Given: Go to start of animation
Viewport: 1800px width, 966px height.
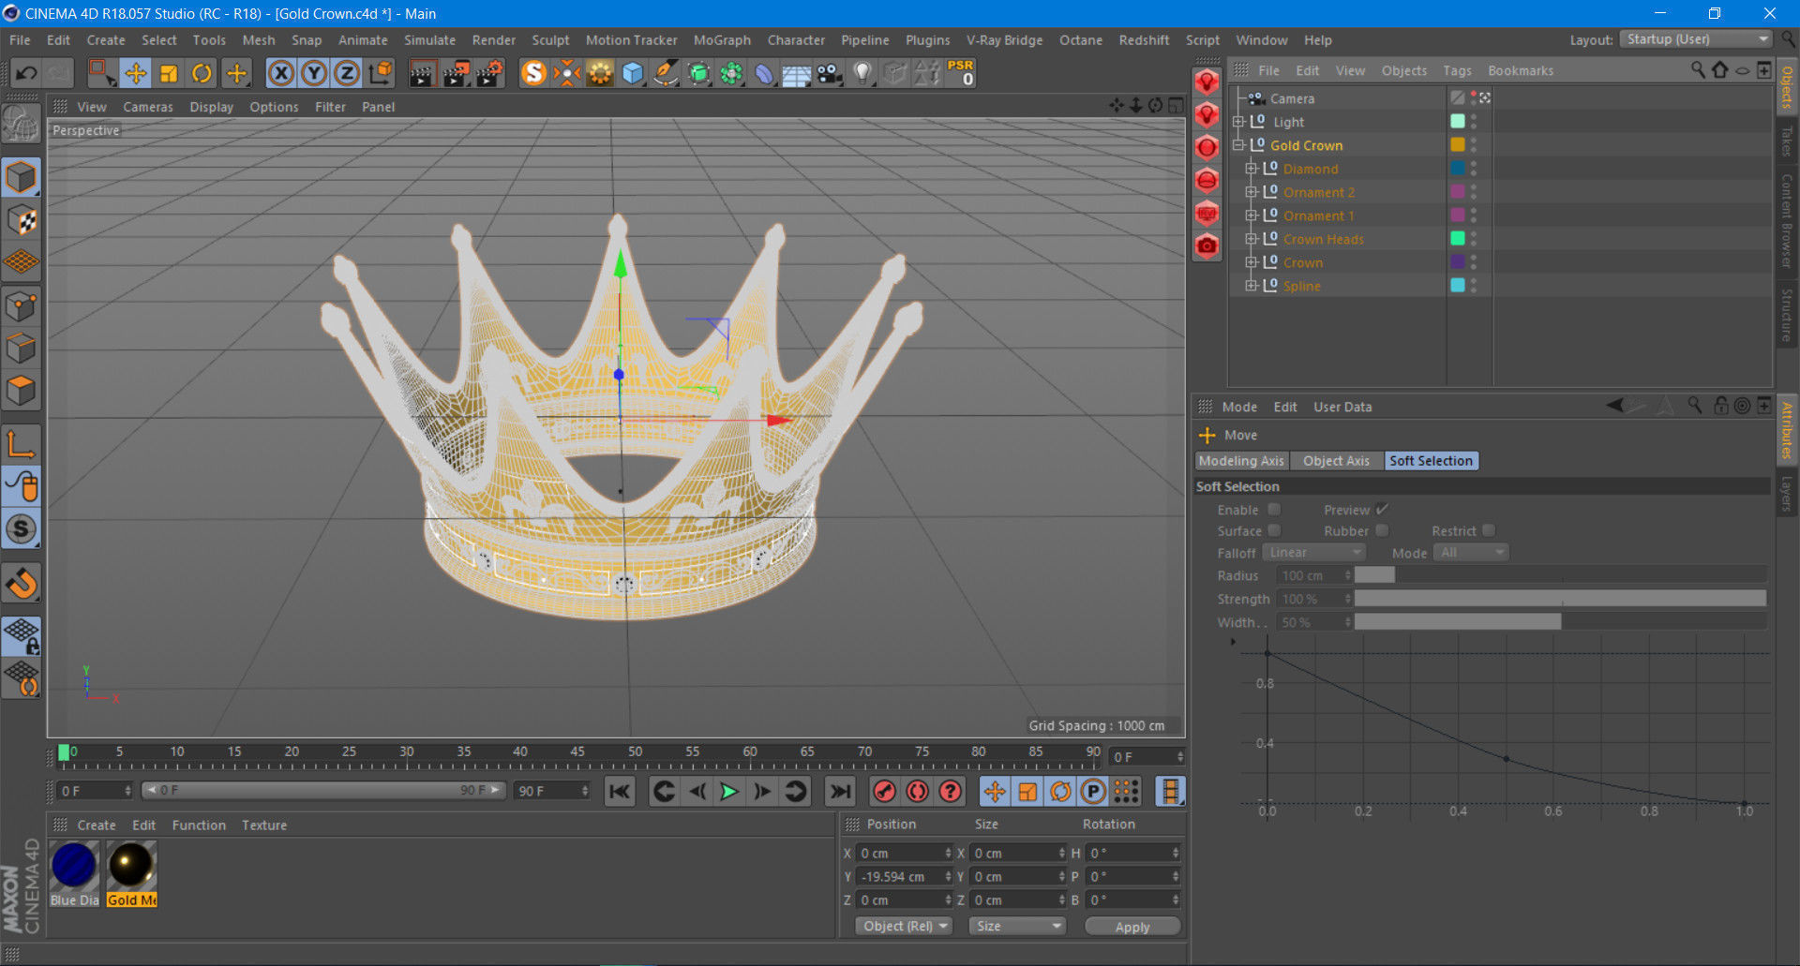Looking at the screenshot, I should coord(620,792).
